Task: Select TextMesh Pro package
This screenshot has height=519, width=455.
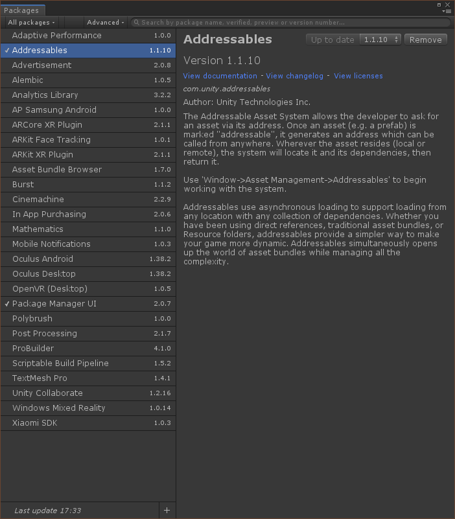Action: coord(88,378)
